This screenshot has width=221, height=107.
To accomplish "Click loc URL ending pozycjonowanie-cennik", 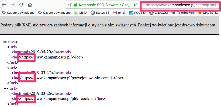I will (67, 78).
